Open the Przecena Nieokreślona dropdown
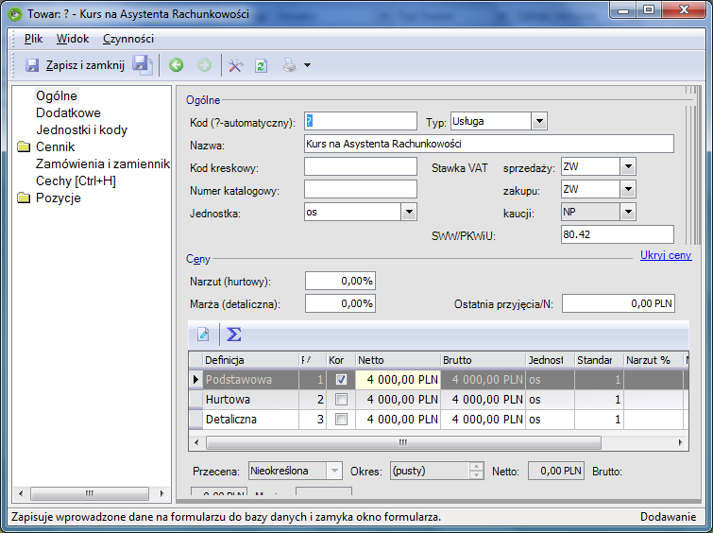This screenshot has width=713, height=533. click(x=334, y=471)
